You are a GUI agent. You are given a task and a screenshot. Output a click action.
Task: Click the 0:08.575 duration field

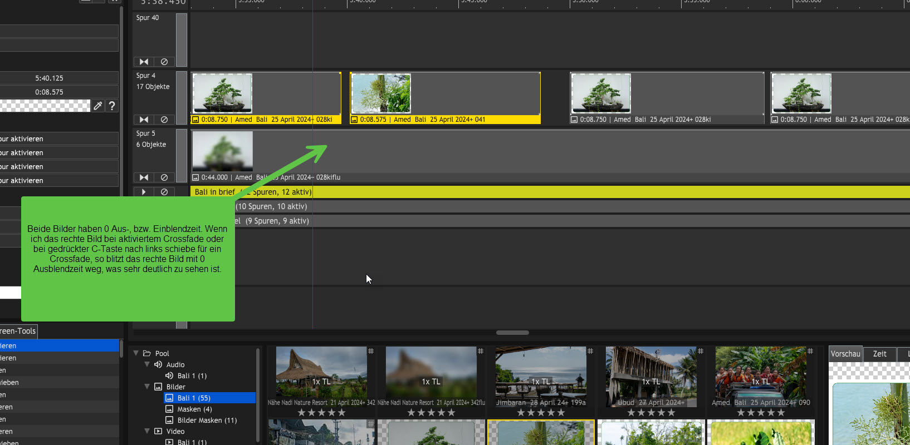pyautogui.click(x=59, y=92)
